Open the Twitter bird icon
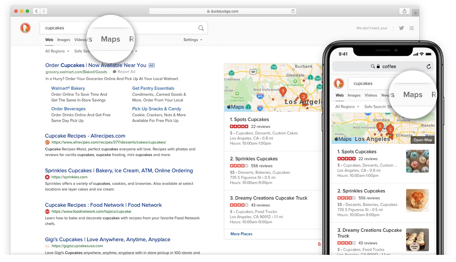456x262 pixels. (x=401, y=28)
